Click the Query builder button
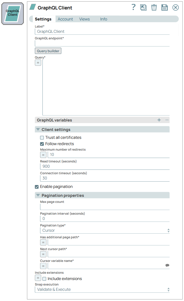The height and width of the screenshot is (301, 184). click(x=48, y=51)
